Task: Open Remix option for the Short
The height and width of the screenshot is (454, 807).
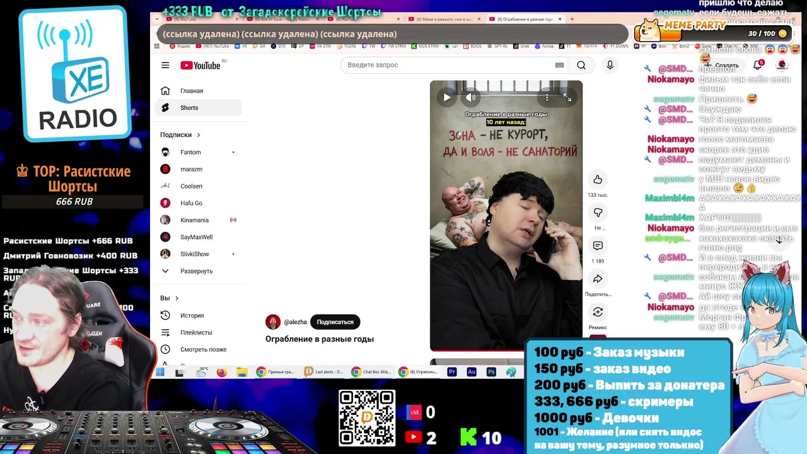Action: pos(598,312)
